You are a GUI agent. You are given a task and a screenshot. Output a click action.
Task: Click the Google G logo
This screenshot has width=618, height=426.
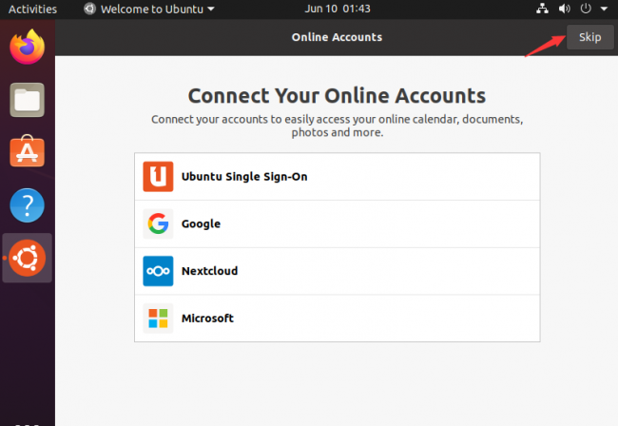(x=158, y=223)
